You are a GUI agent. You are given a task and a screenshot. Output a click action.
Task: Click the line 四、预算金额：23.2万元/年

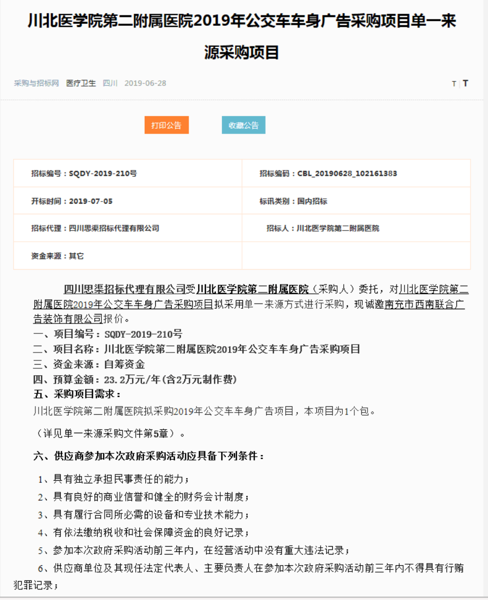[x=135, y=379]
